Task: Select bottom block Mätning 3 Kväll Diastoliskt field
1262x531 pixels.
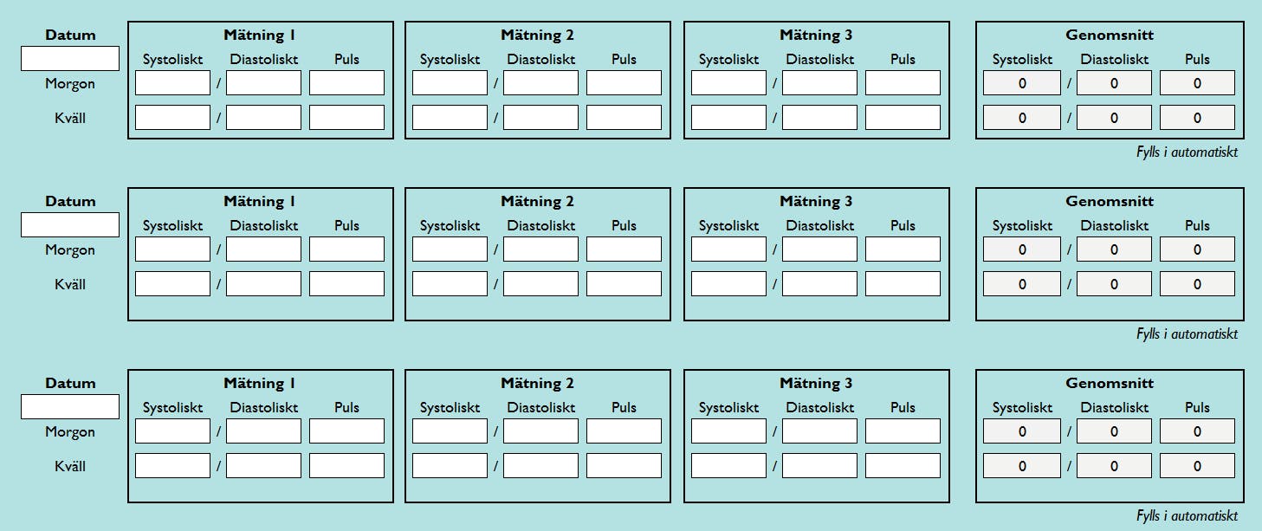Action: (x=819, y=466)
